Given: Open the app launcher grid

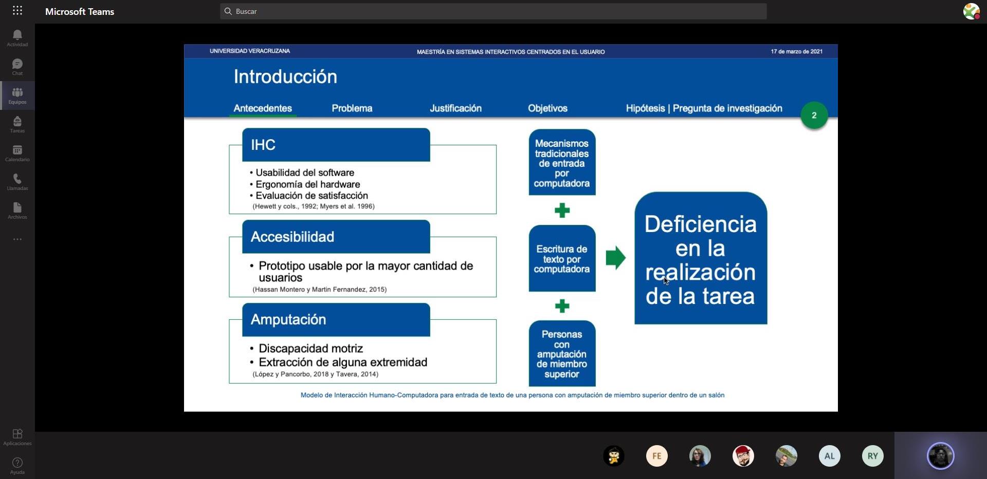Looking at the screenshot, I should 17,11.
